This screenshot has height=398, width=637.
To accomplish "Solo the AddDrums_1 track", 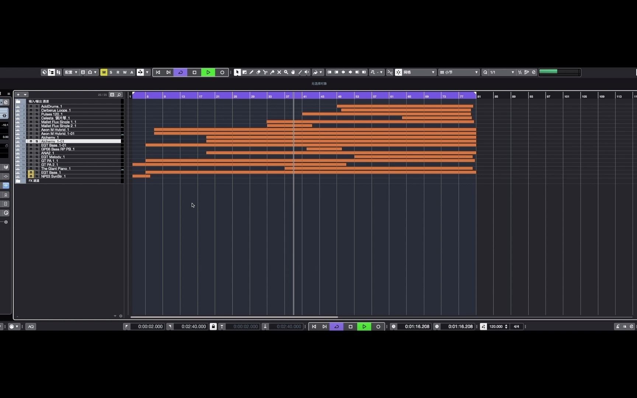I will [36, 106].
